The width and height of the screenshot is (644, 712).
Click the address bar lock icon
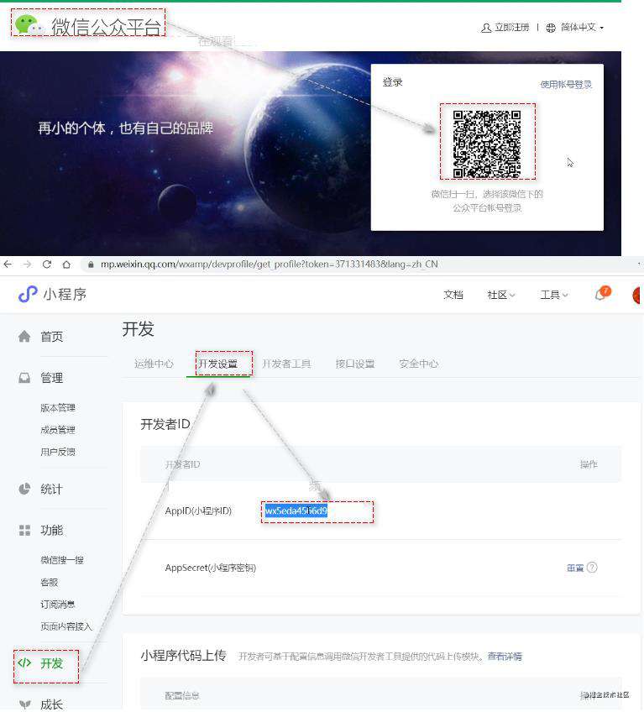(91, 264)
